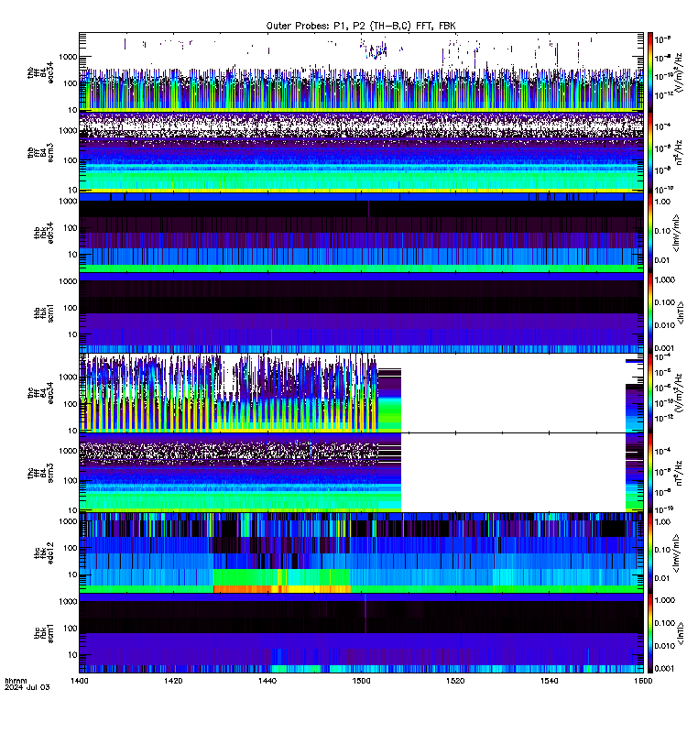Click the <|nT|> unit label of the thb fbk scm1 panel
Viewport: 687px width, 733px height.
681,312
